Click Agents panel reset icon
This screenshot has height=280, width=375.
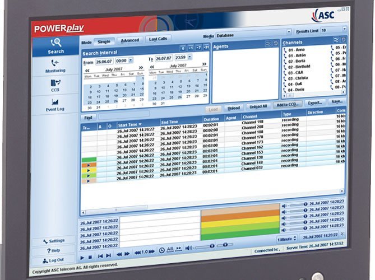[276, 43]
